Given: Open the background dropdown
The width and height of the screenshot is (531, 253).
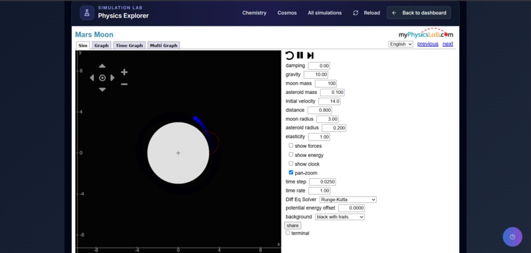Looking at the screenshot, I should click(x=340, y=217).
